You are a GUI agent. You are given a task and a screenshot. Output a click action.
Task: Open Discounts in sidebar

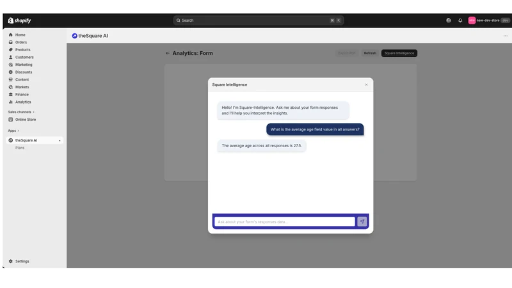(24, 72)
